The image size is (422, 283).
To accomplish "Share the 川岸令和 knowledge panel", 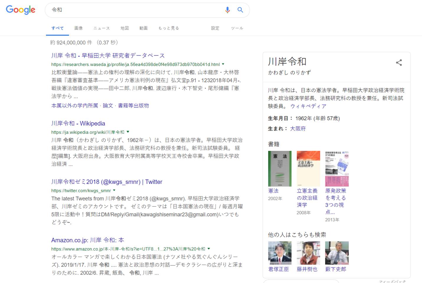I will click(x=399, y=62).
